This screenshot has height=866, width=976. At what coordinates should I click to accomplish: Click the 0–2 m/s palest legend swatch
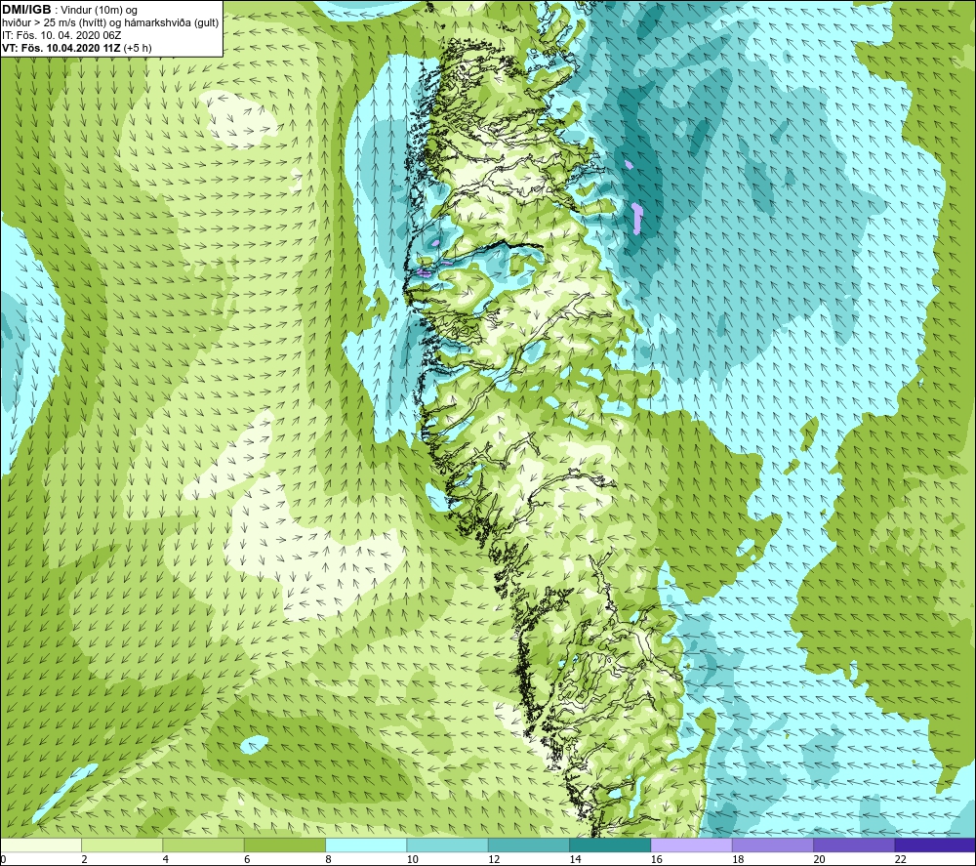coord(41,845)
